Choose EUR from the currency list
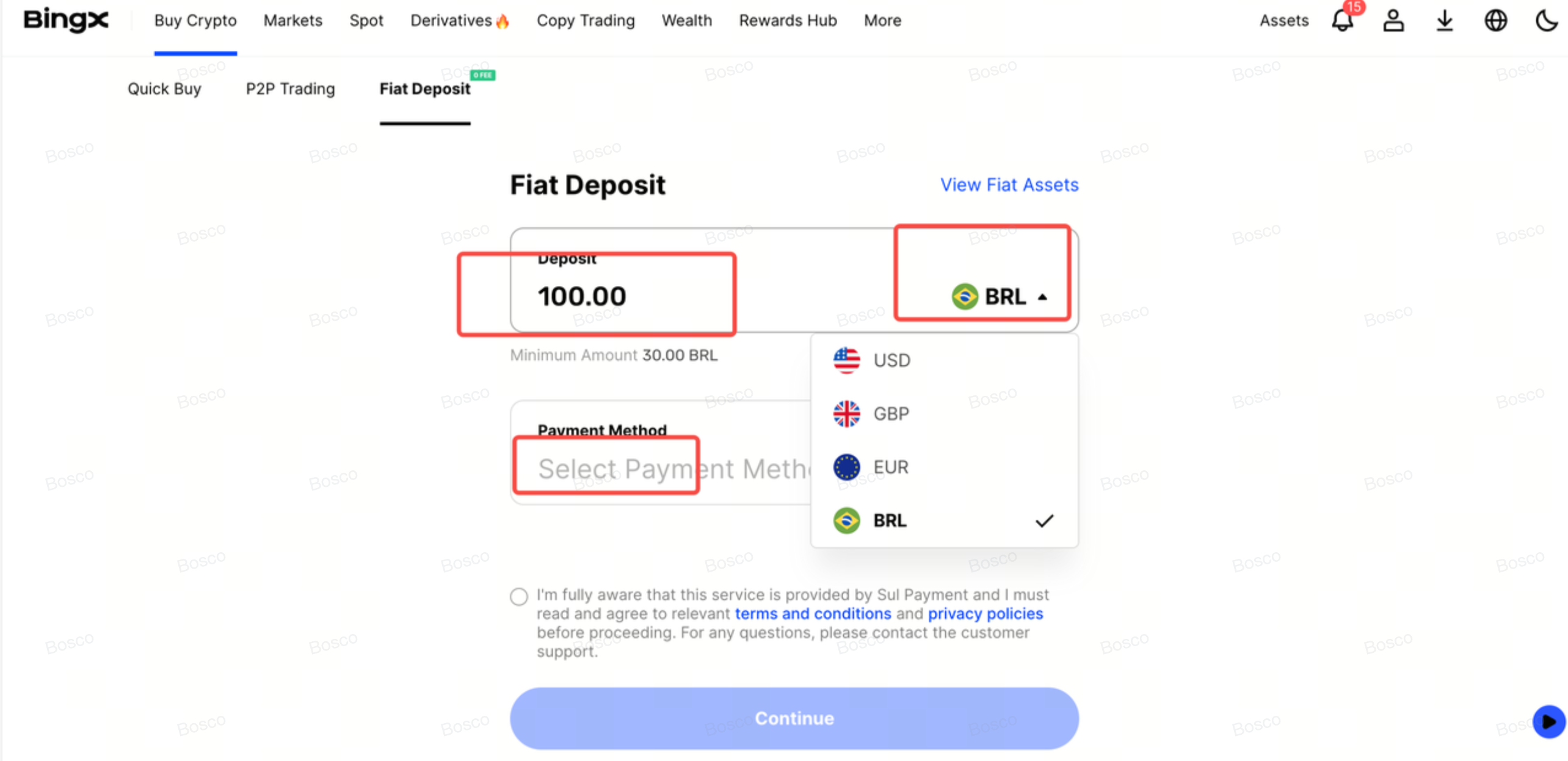This screenshot has height=761, width=1568. pyautogui.click(x=890, y=467)
